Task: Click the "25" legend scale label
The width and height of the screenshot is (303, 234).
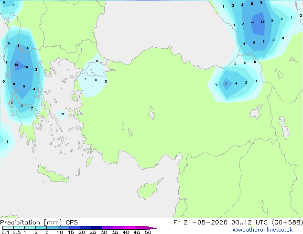Action: pyautogui.click(x=93, y=232)
